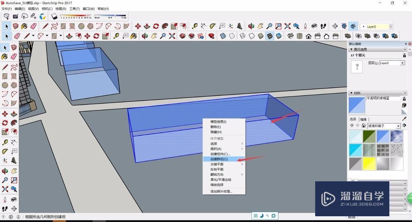The height and width of the screenshot is (222, 412).
Task: Toggle shadows display button
Action: pyautogui.click(x=54, y=16)
